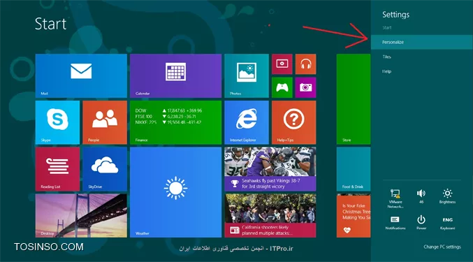Open the Camera tile

pyautogui.click(x=305, y=87)
